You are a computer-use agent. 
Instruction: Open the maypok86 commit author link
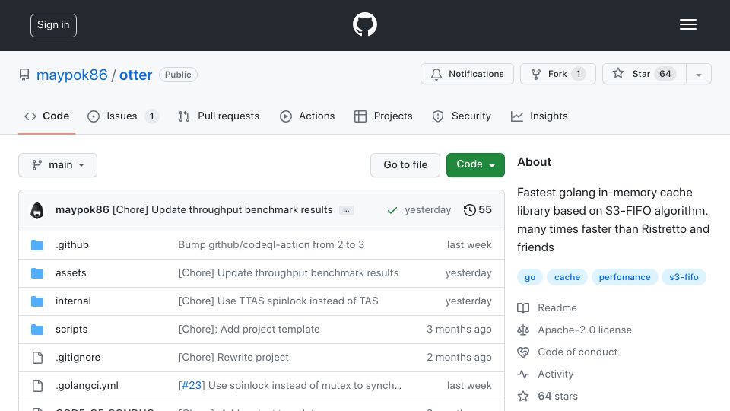point(82,210)
